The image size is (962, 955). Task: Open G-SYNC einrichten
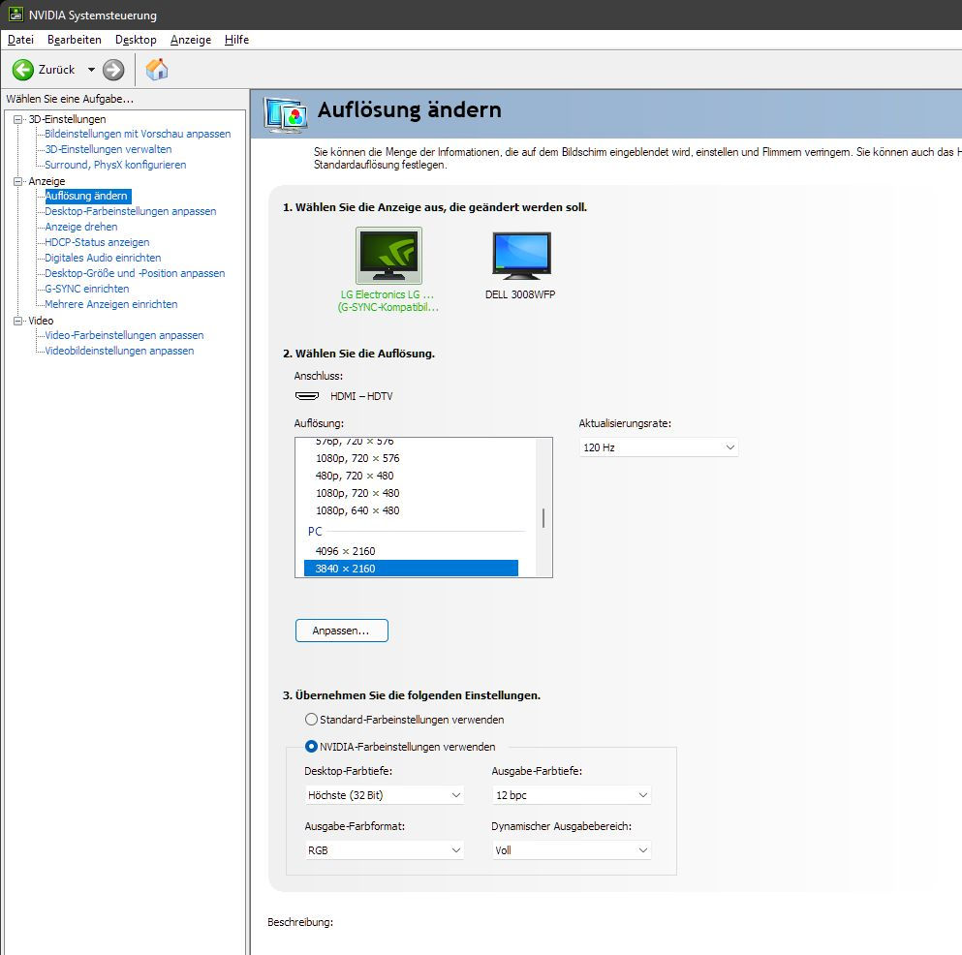tap(87, 289)
